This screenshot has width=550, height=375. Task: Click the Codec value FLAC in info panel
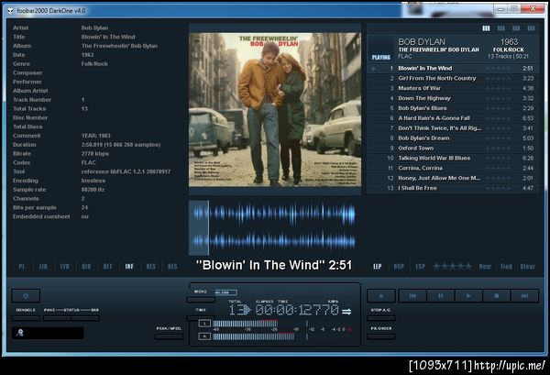point(88,163)
